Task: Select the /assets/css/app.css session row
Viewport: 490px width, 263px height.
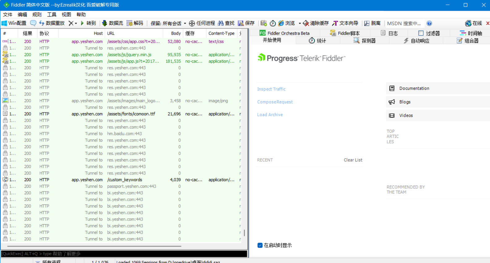Action: point(121,42)
